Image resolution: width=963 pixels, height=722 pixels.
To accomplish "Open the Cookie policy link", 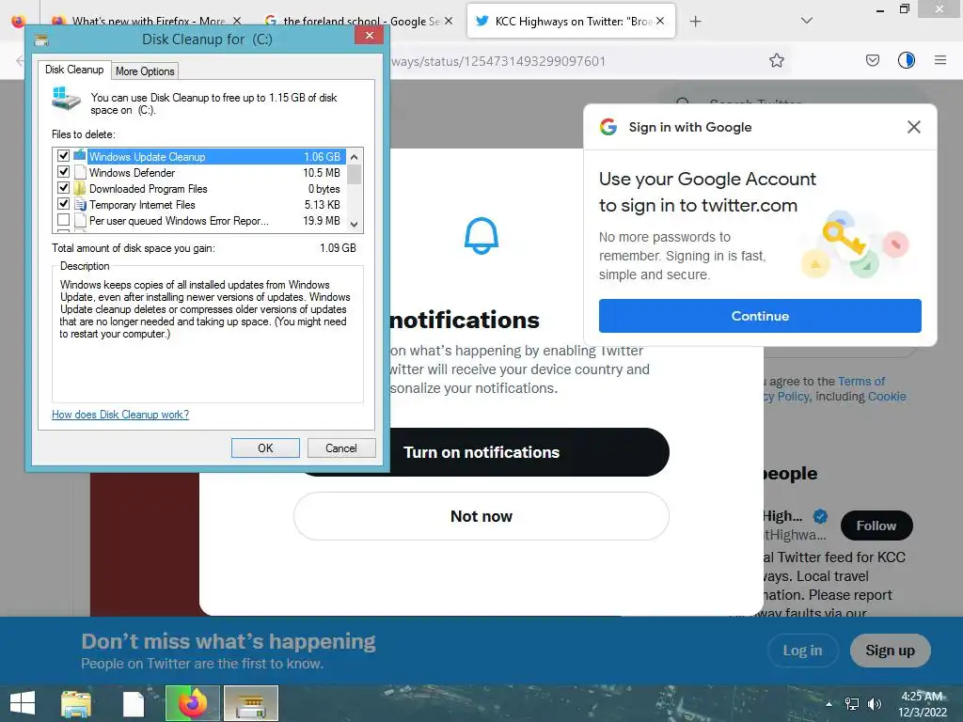I will 887,397.
